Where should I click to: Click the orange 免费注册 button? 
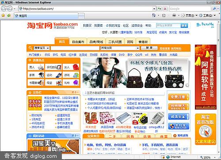coord(179,97)
